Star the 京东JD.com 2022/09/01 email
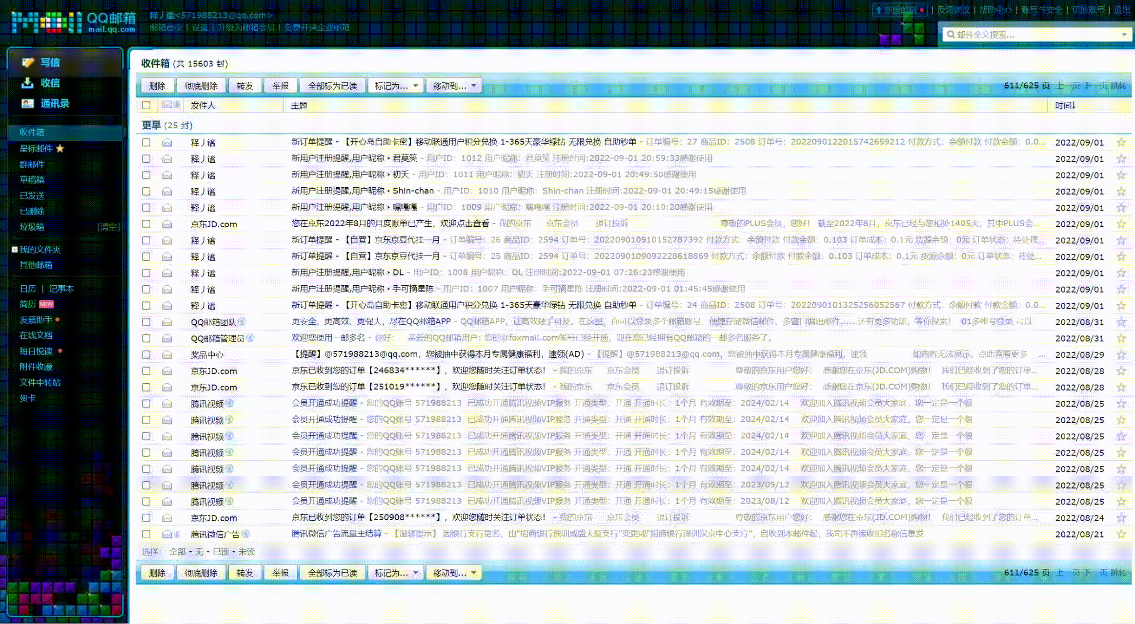This screenshot has height=624, width=1135. point(1121,224)
